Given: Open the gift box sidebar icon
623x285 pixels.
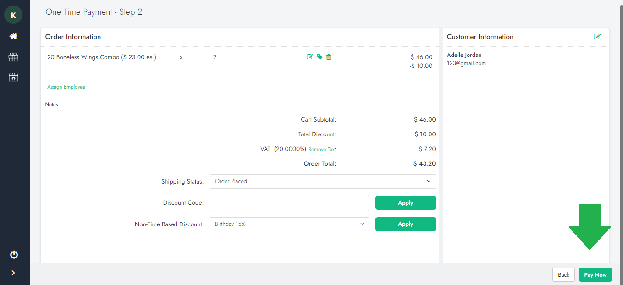Looking at the screenshot, I should click(13, 57).
